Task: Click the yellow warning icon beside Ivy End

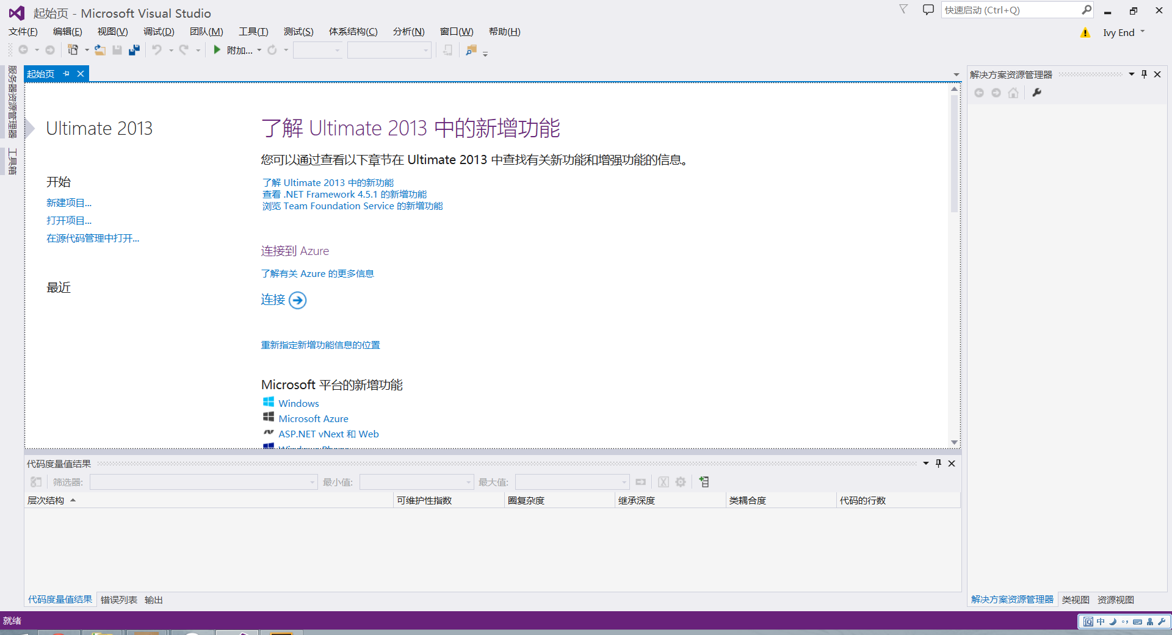Action: point(1085,33)
